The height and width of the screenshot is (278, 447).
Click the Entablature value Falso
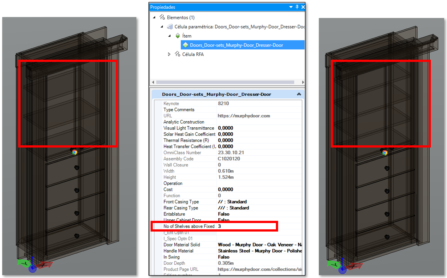coord(223,214)
